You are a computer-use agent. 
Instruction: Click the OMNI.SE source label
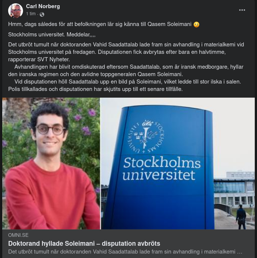tap(18, 235)
